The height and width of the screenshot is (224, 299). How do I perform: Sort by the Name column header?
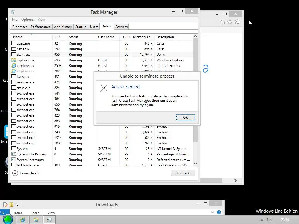(x=31, y=37)
